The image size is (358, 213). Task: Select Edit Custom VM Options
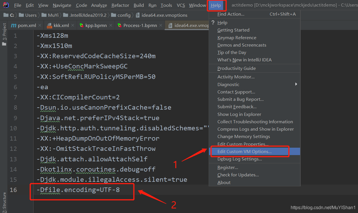(254, 151)
